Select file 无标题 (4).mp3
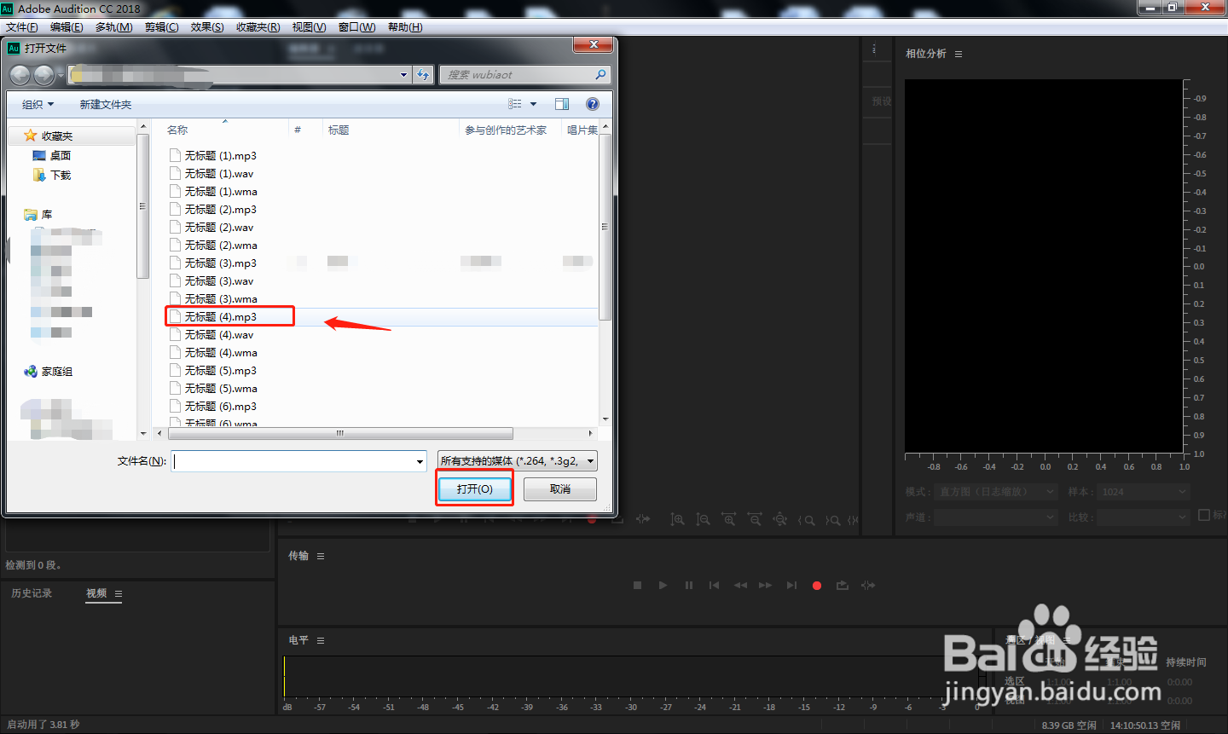 pos(220,316)
